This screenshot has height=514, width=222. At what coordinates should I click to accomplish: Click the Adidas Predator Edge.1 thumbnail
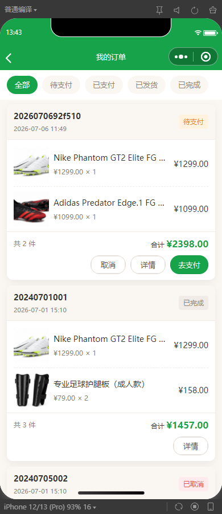31,209
